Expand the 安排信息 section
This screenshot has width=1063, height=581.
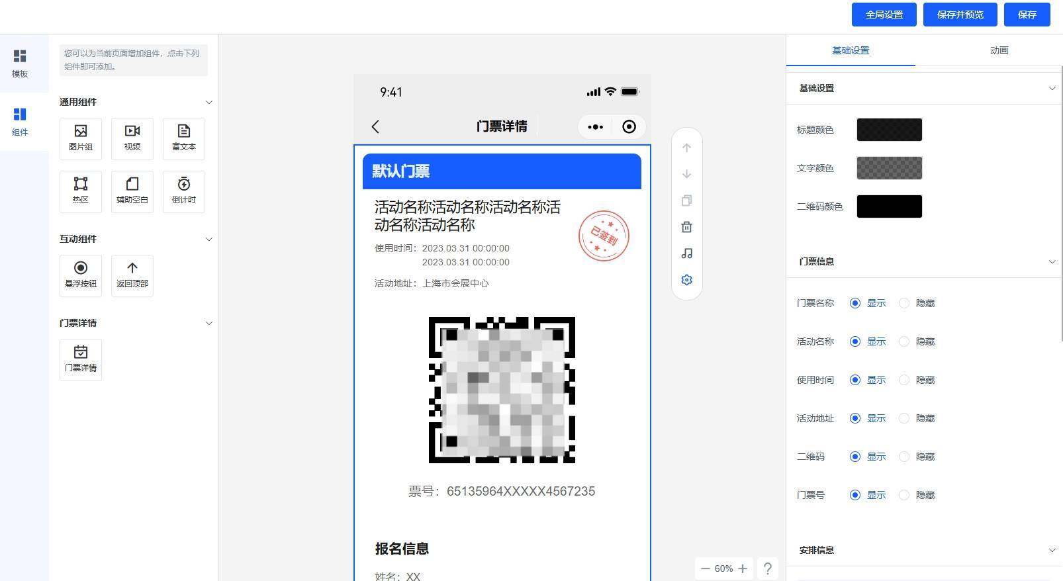(1052, 550)
